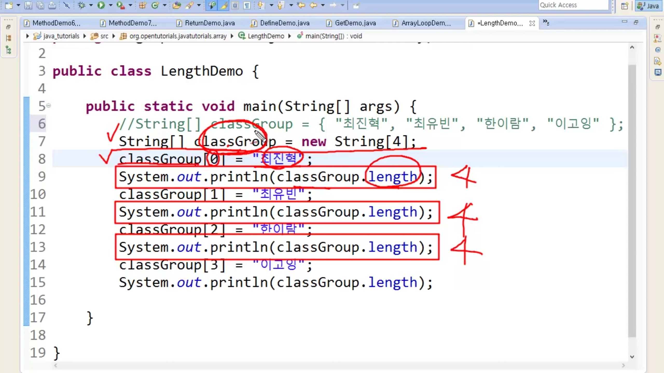Go to Last Edit Location
This screenshot has width=664, height=373.
coord(301,5)
